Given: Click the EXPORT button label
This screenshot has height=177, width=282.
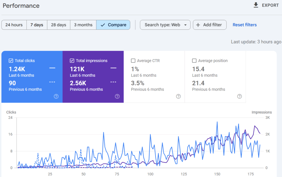Looking at the screenshot, I should (270, 5).
